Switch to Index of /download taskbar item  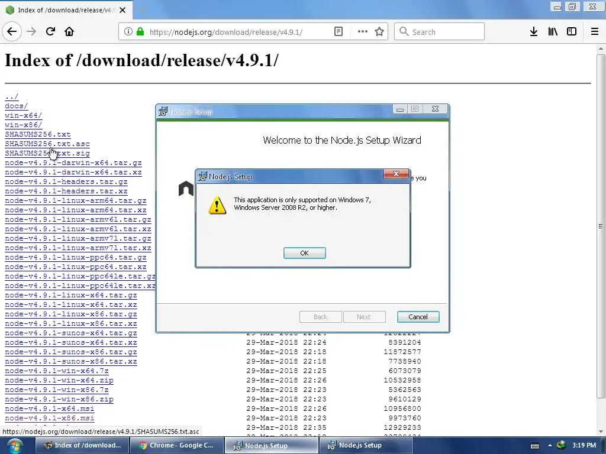point(82,446)
